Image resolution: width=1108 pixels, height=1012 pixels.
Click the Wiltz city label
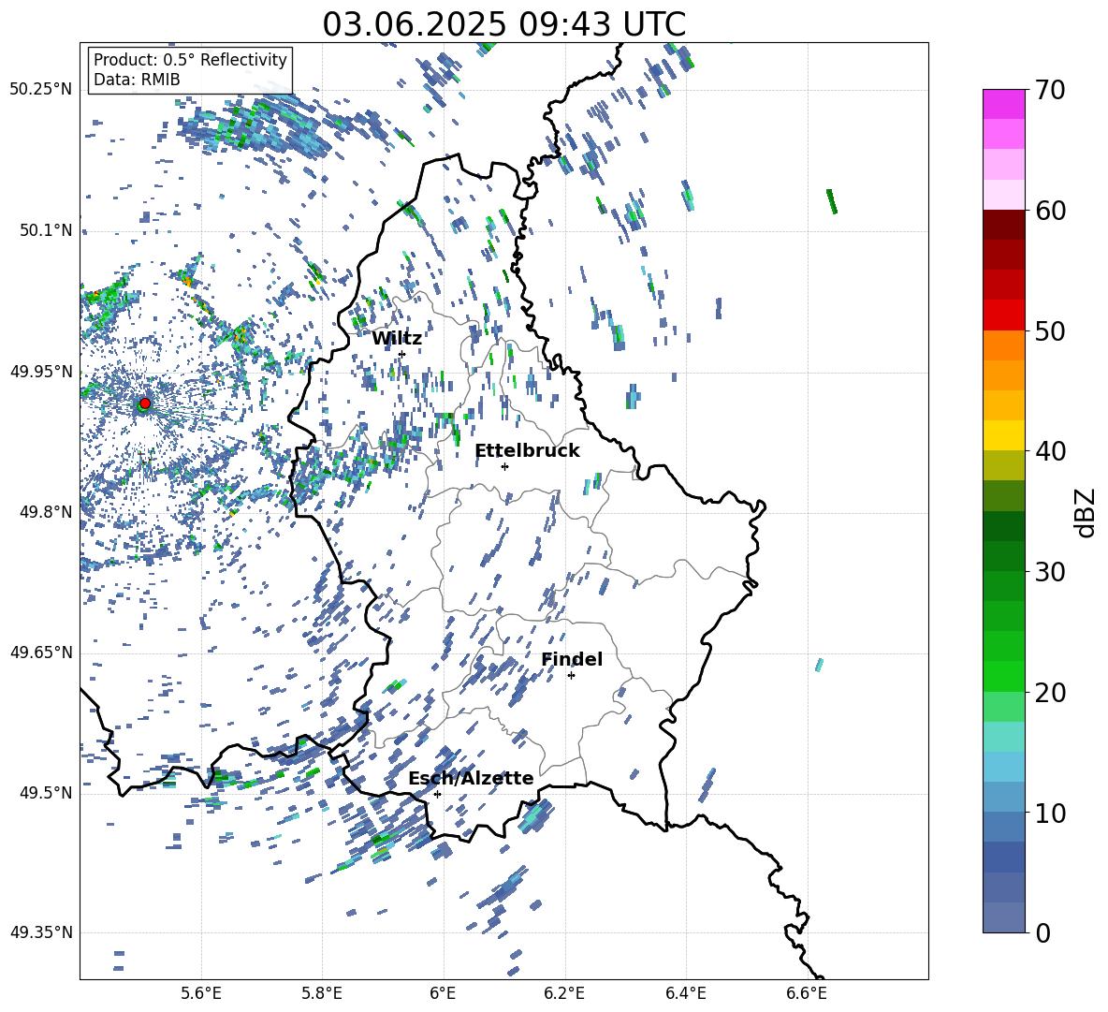pos(397,339)
